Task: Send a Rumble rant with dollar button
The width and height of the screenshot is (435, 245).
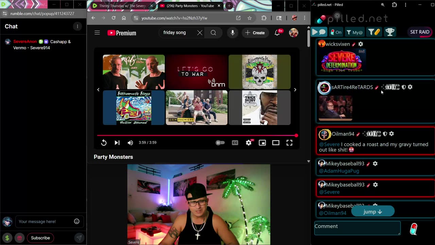Action: point(7,238)
